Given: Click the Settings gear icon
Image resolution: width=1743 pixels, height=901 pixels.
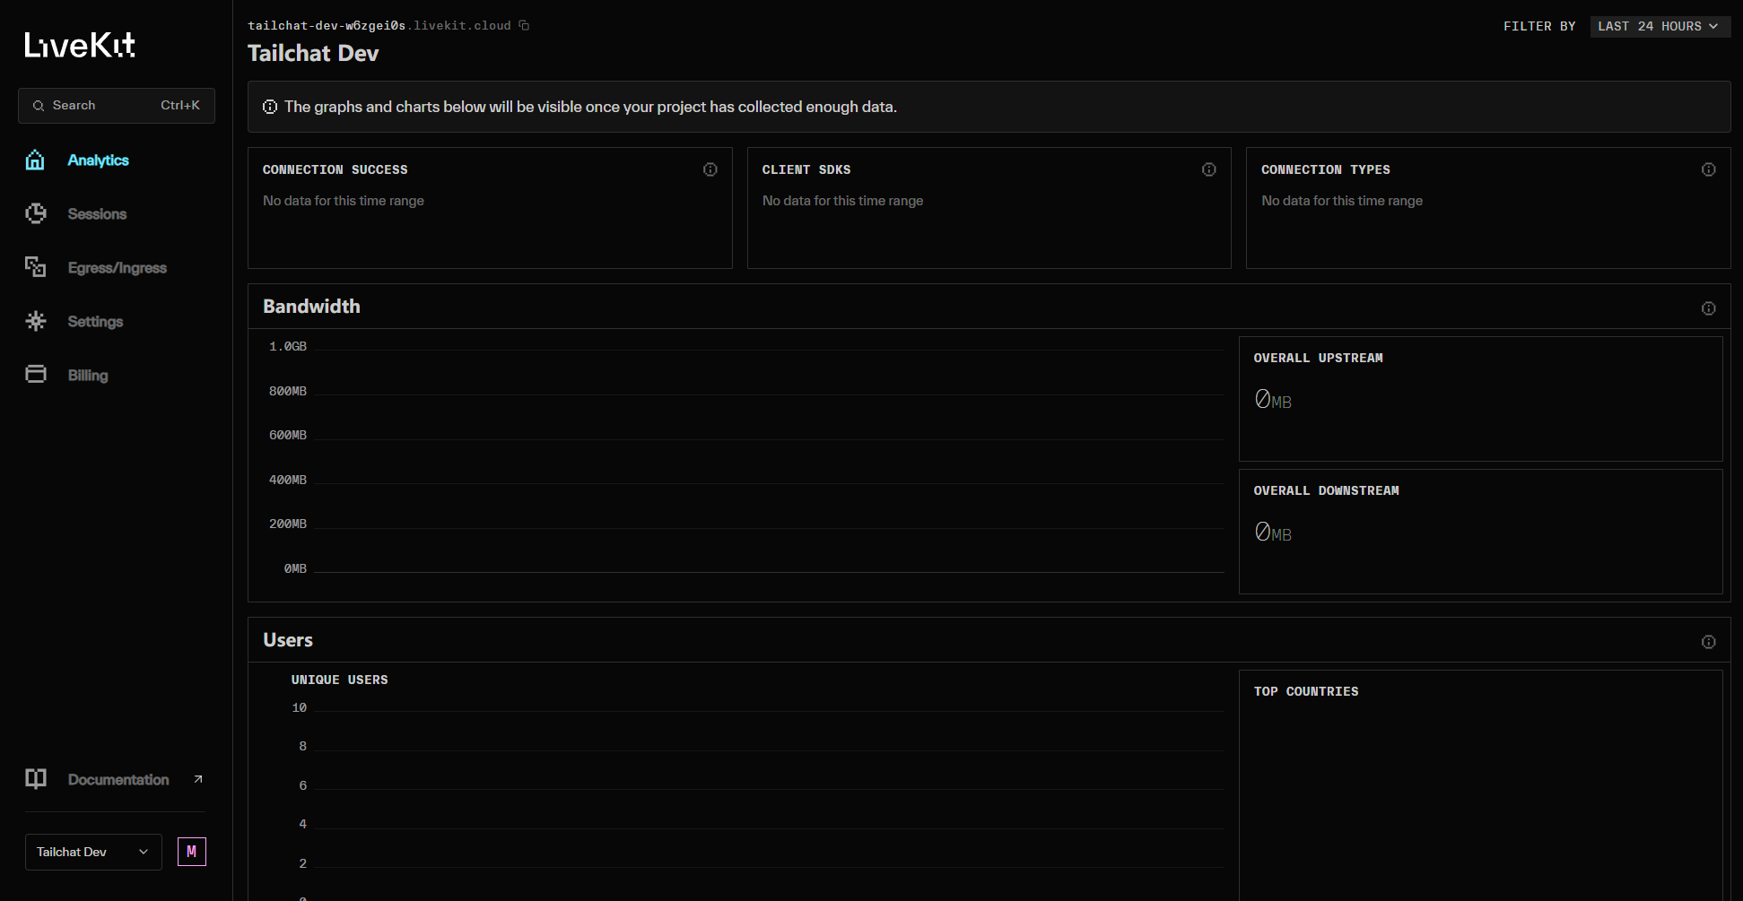Looking at the screenshot, I should tap(35, 321).
